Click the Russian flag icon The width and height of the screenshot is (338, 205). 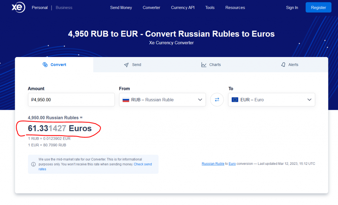tap(126, 100)
